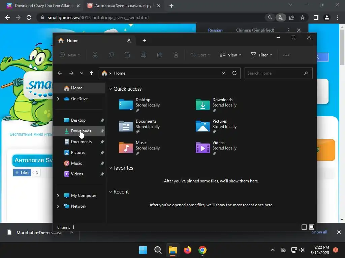Viewport: 345px width, 258px height.
Task: Click the Rename icon in Explorer toolbar
Action: tap(144, 55)
